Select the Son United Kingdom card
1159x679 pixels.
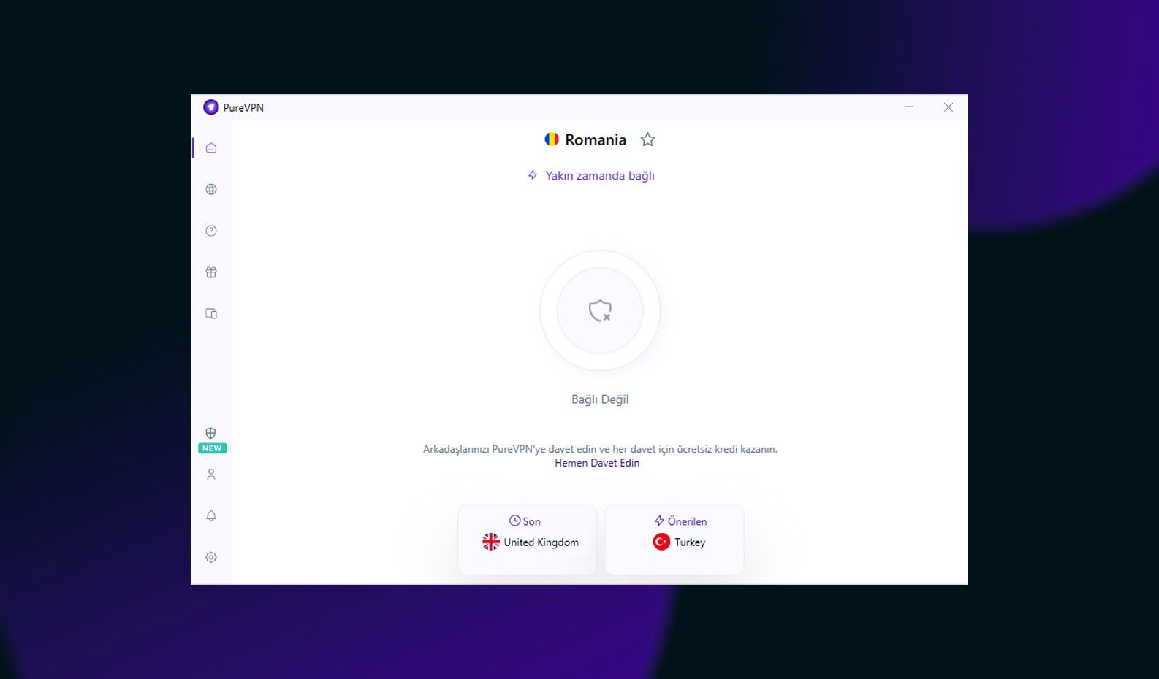click(528, 540)
